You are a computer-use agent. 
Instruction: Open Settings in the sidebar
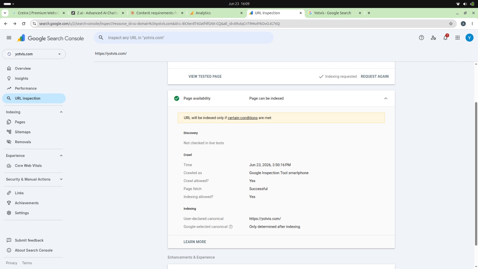tap(34, 213)
